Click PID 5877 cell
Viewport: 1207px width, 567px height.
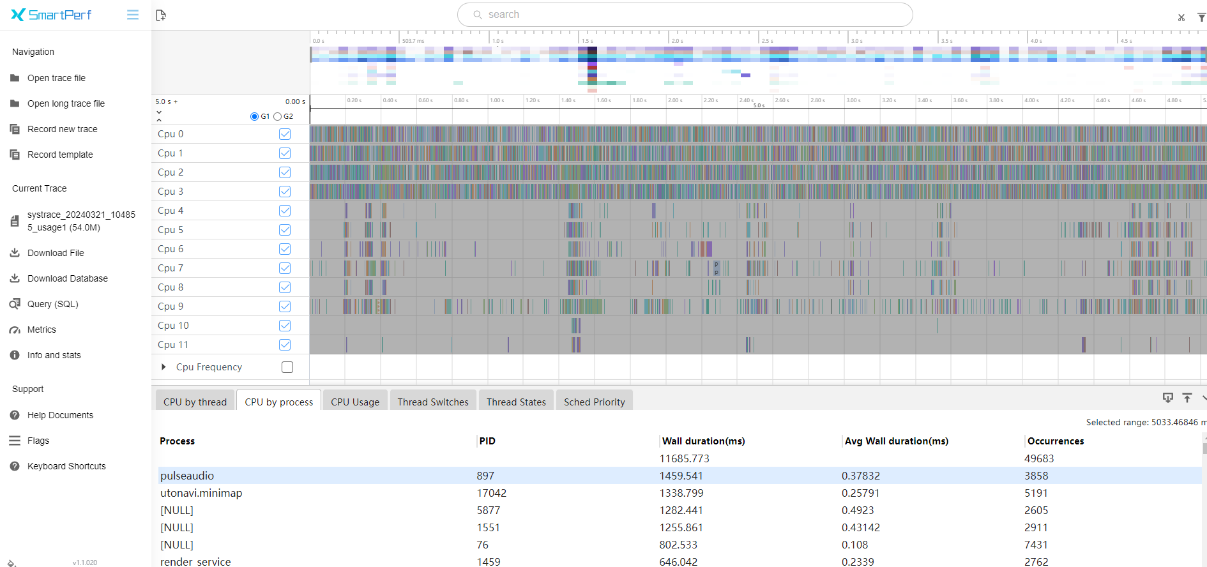[x=489, y=510]
